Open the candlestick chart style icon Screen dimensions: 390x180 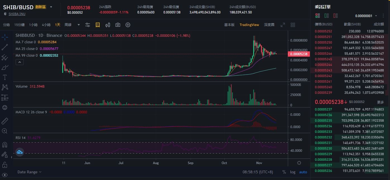click(108, 25)
